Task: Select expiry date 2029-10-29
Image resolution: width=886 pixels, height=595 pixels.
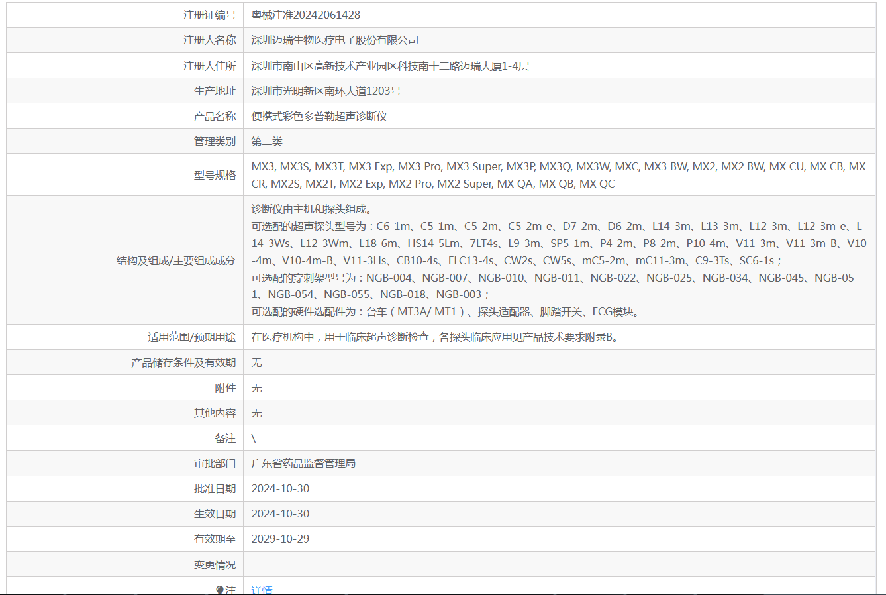Action: (280, 539)
